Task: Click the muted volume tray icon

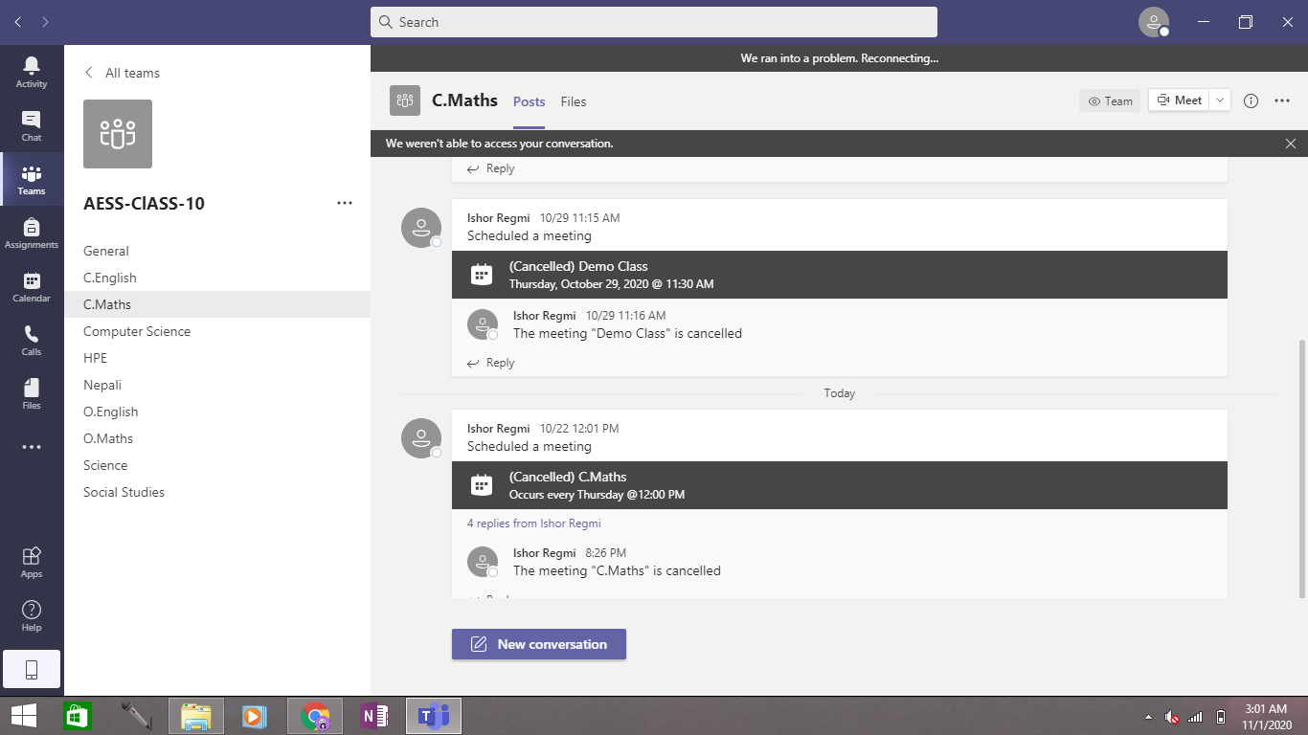Action: [1171, 717]
